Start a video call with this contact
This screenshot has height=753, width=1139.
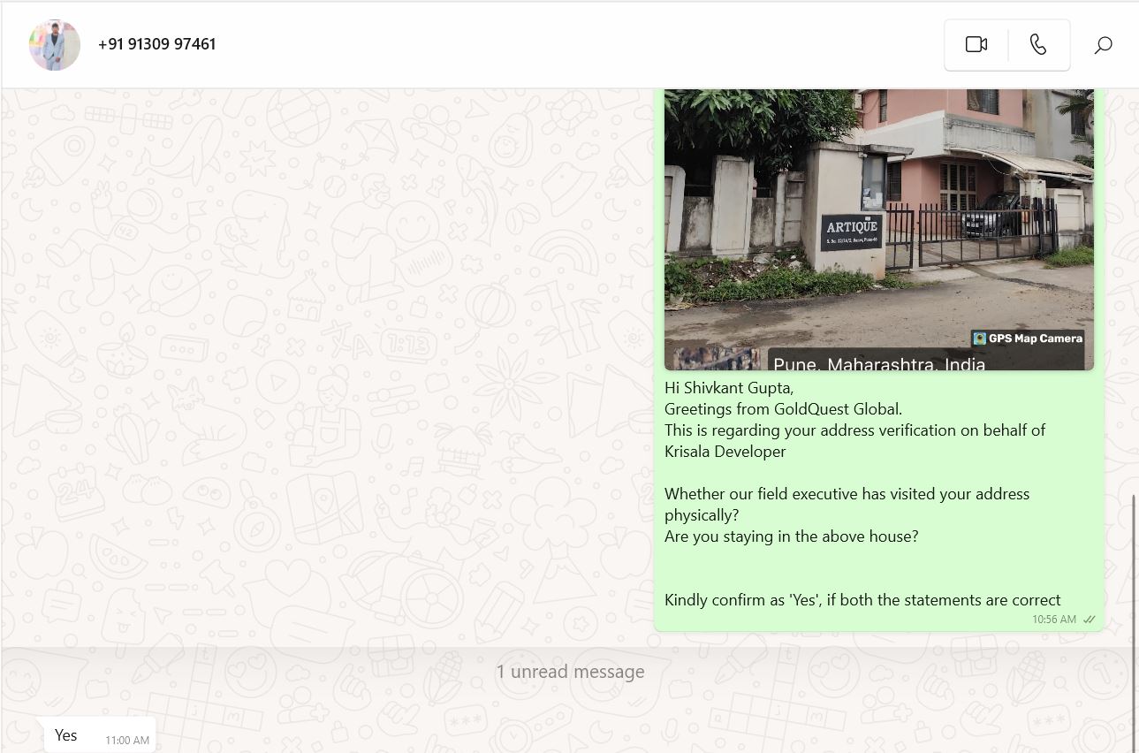976,44
